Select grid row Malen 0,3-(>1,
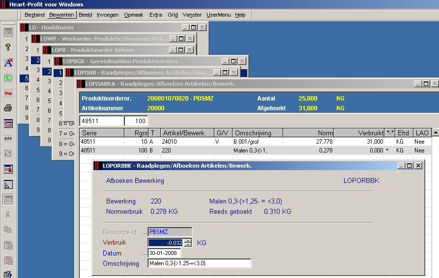 [x=255, y=151]
